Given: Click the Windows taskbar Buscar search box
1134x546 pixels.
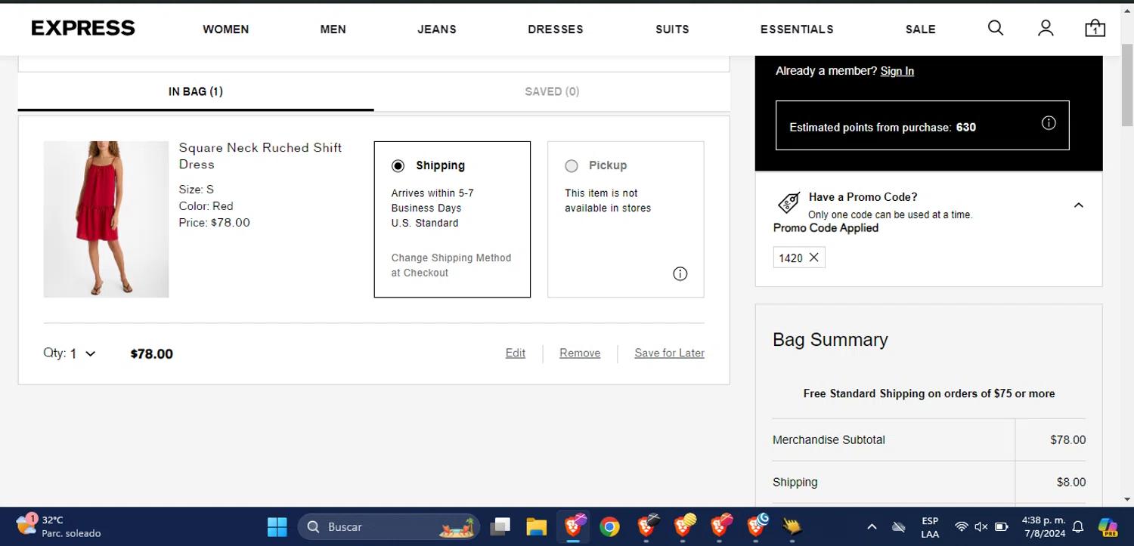Looking at the screenshot, I should click(x=390, y=526).
